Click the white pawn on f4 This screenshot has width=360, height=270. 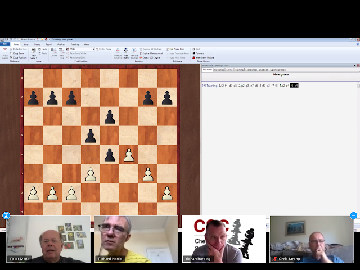coord(129,155)
